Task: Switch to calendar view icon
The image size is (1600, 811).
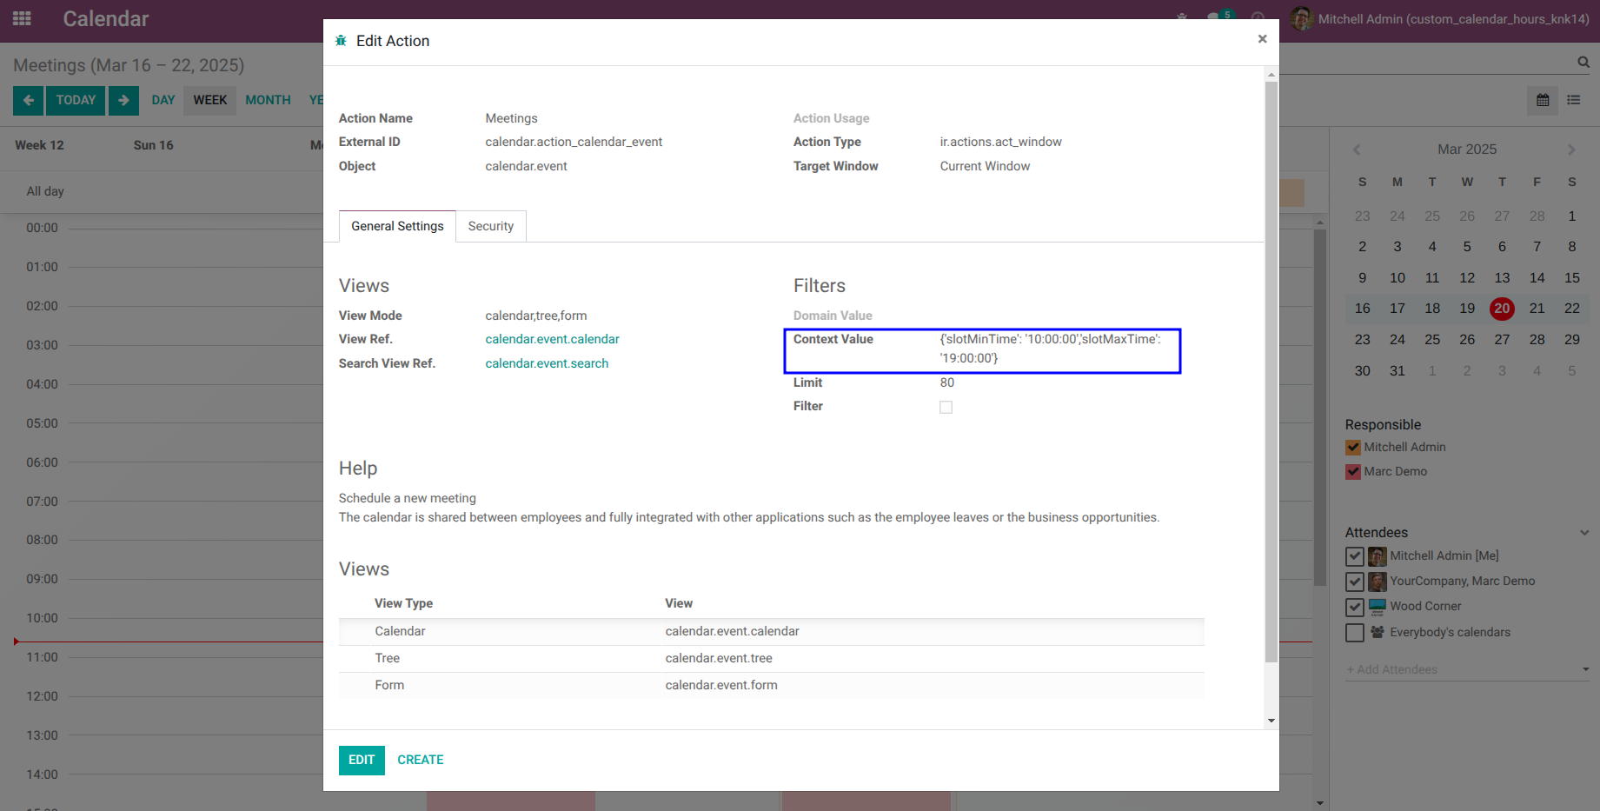Action: pos(1543,100)
